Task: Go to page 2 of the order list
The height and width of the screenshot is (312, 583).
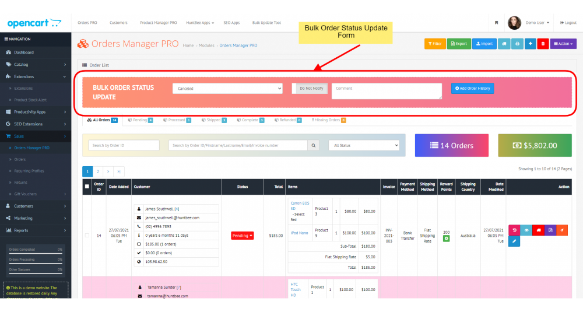Action: 98,171
